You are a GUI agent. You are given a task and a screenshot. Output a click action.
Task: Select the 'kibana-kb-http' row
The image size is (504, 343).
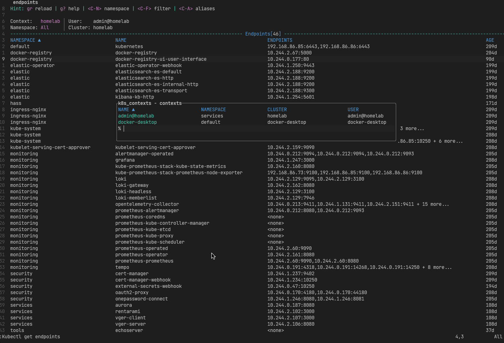click(x=252, y=97)
